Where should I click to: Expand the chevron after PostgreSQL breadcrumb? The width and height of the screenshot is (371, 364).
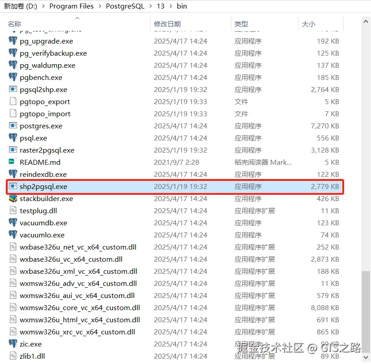pos(151,6)
